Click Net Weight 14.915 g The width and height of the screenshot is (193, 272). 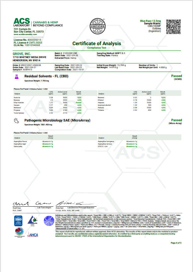107,67
